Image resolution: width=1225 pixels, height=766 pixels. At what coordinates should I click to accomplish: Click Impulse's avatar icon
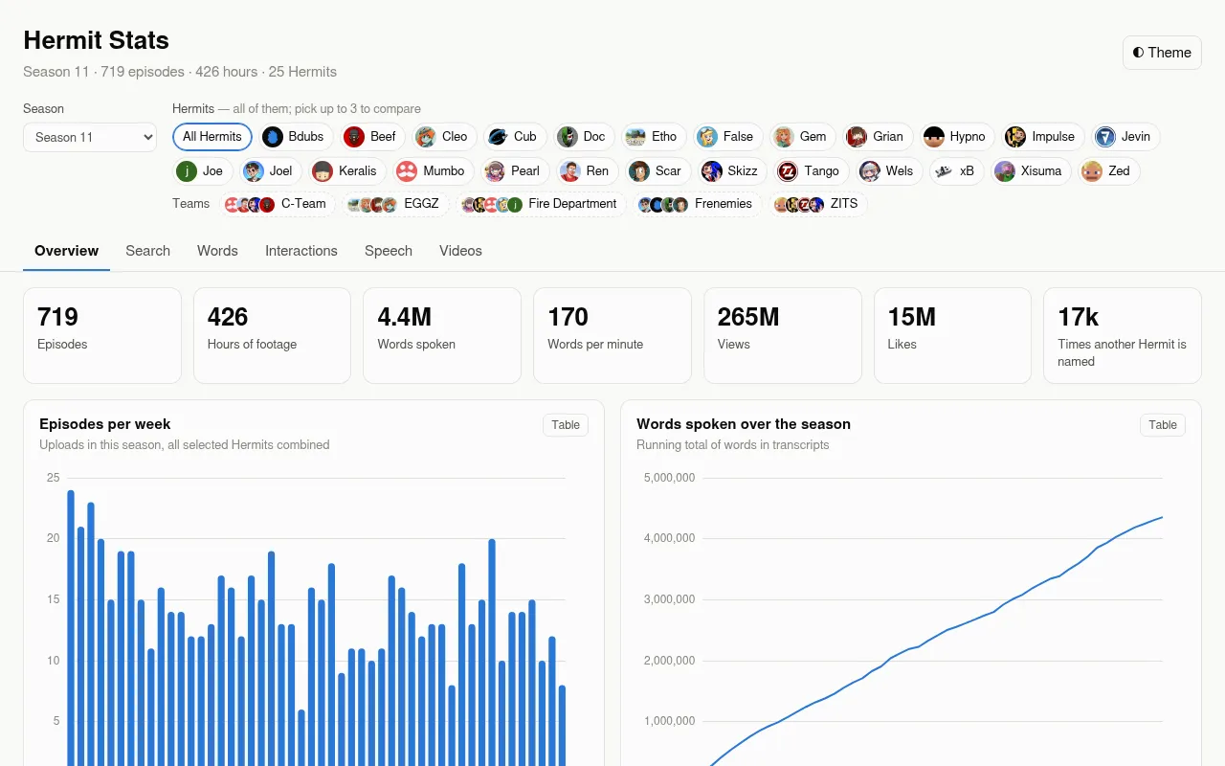pos(1015,137)
